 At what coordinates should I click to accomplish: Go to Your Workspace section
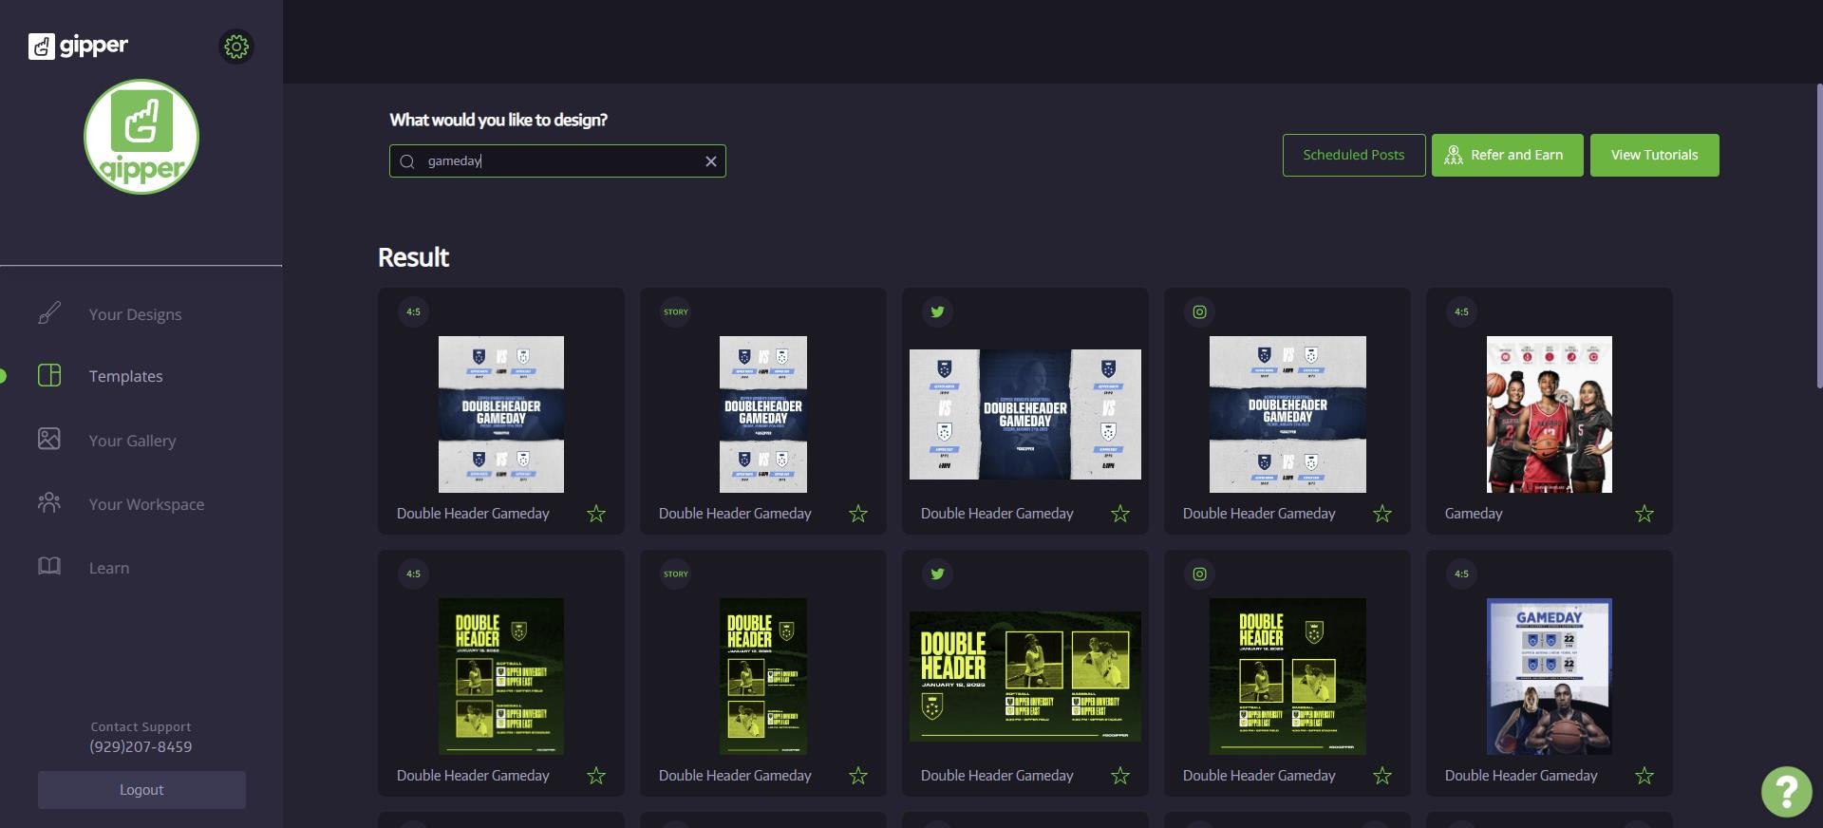(146, 504)
